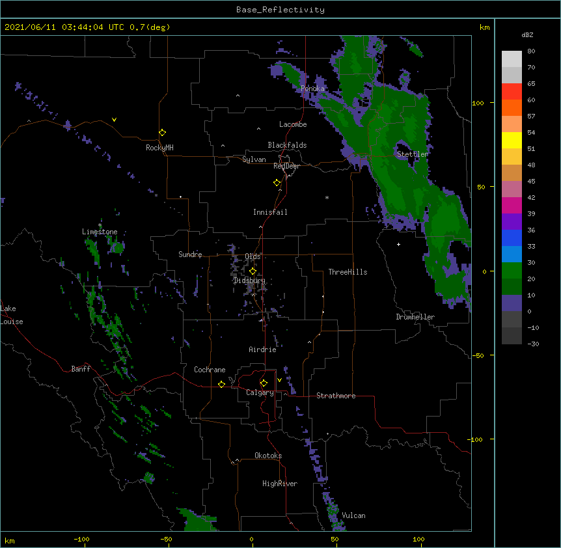Viewport: 561px width, 548px height.
Task: Pick the bright green 30 dBZ legend color
Action: pos(512,271)
